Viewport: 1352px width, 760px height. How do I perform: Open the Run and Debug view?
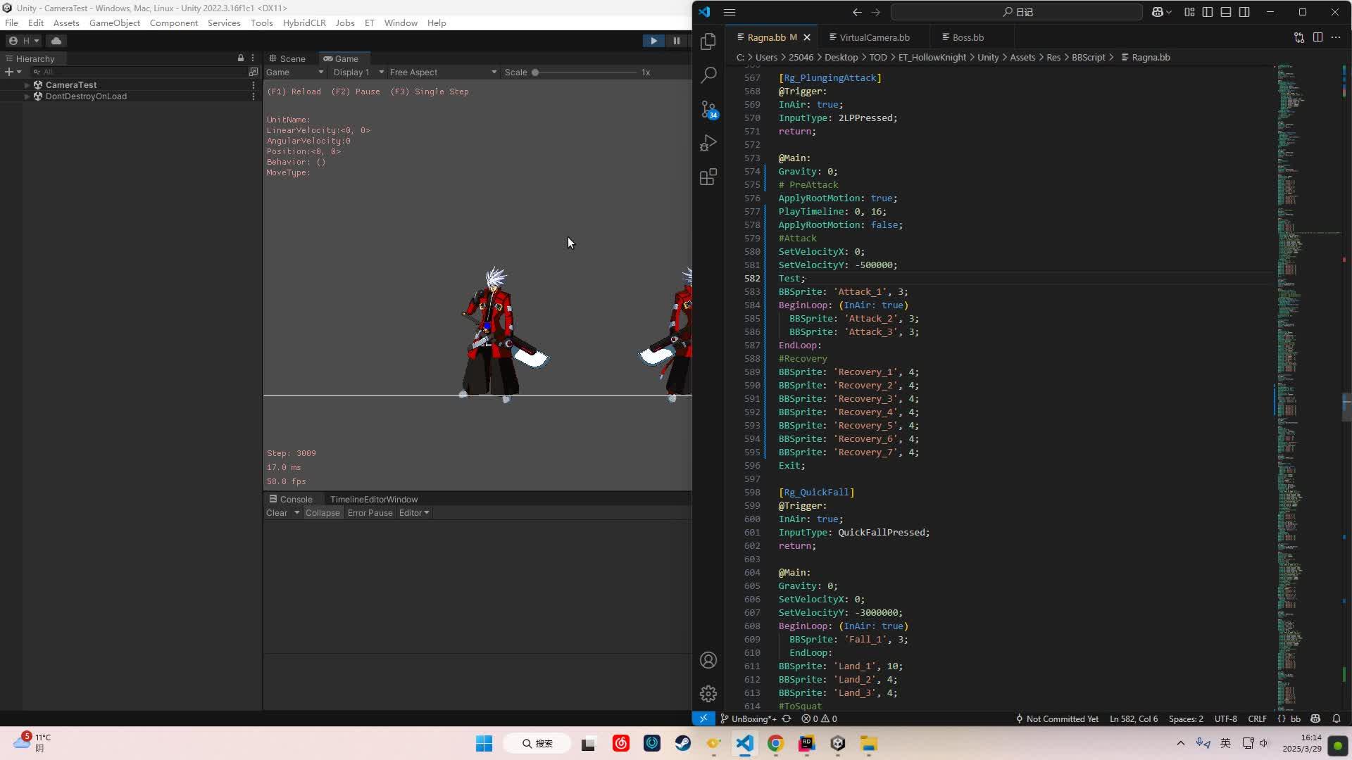tap(708, 143)
